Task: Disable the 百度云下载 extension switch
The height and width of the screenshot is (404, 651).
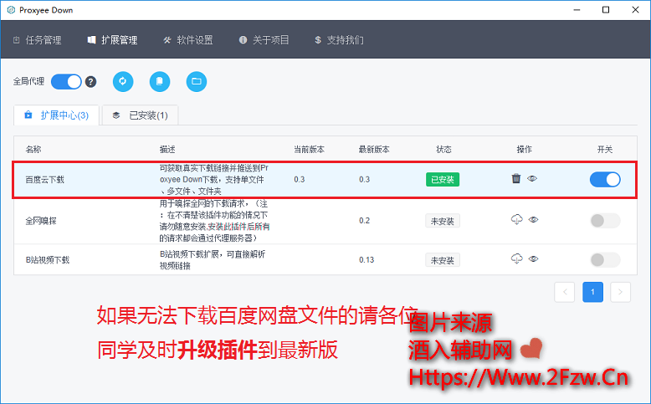Action: (x=605, y=179)
